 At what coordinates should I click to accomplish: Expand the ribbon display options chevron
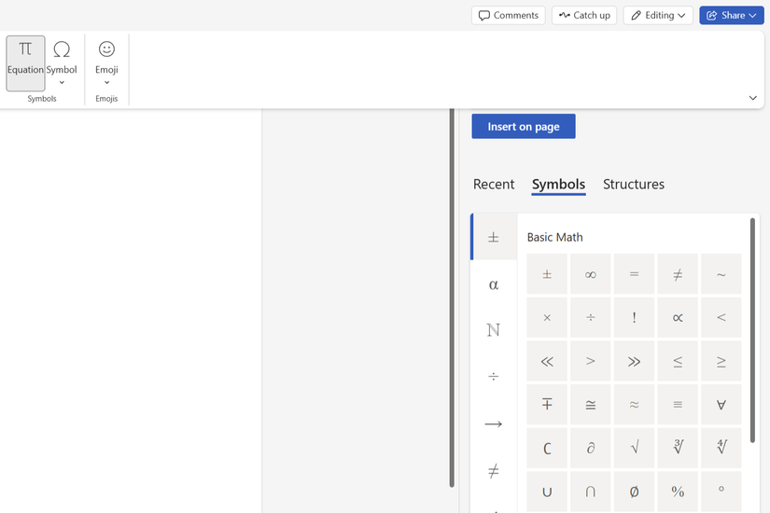[752, 98]
